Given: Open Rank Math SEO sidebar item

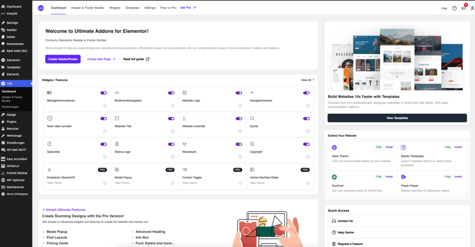Looking at the screenshot, I should click(x=16, y=51).
